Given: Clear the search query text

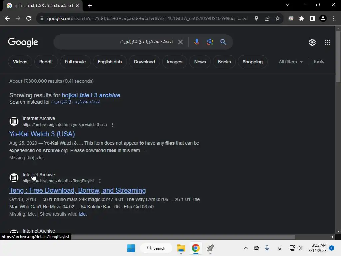Looking at the screenshot, I should 180,42.
